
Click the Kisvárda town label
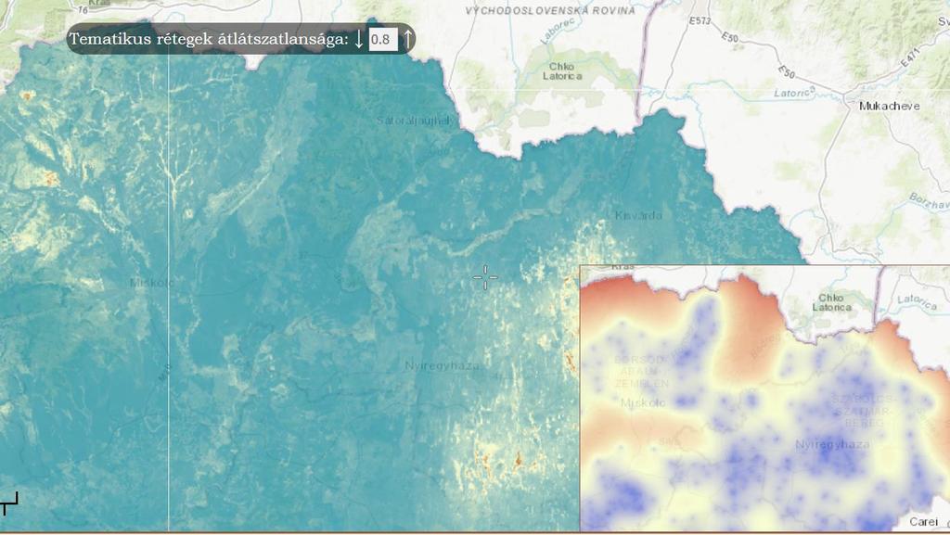(638, 215)
